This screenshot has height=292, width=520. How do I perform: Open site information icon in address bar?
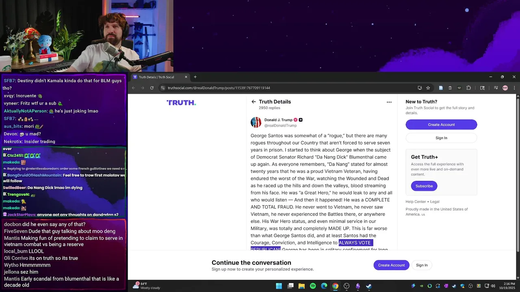pyautogui.click(x=163, y=88)
